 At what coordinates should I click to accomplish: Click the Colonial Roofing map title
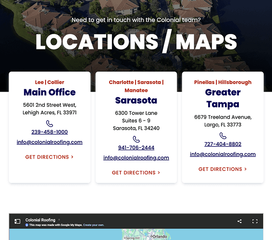point(40,220)
